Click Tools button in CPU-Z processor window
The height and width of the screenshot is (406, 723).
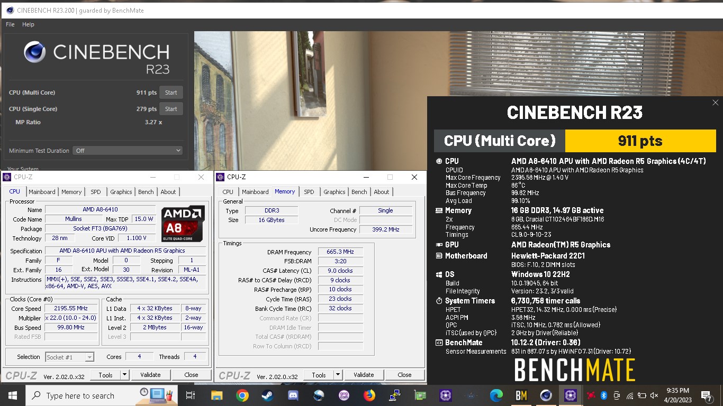click(x=105, y=375)
